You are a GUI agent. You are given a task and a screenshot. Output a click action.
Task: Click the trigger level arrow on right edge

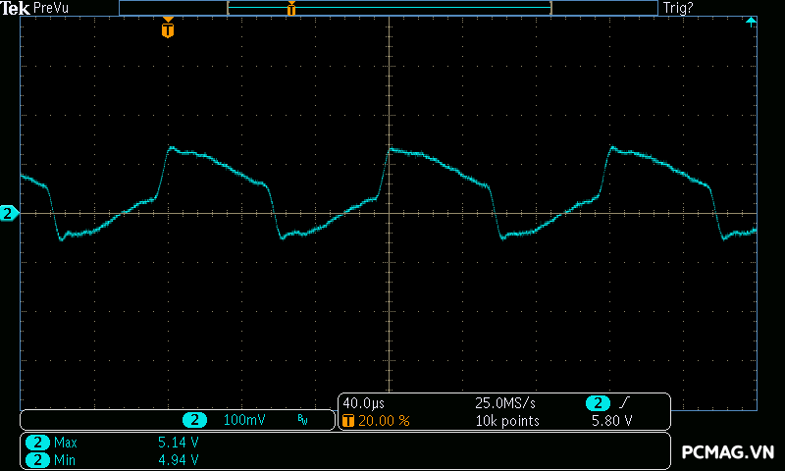tap(751, 21)
